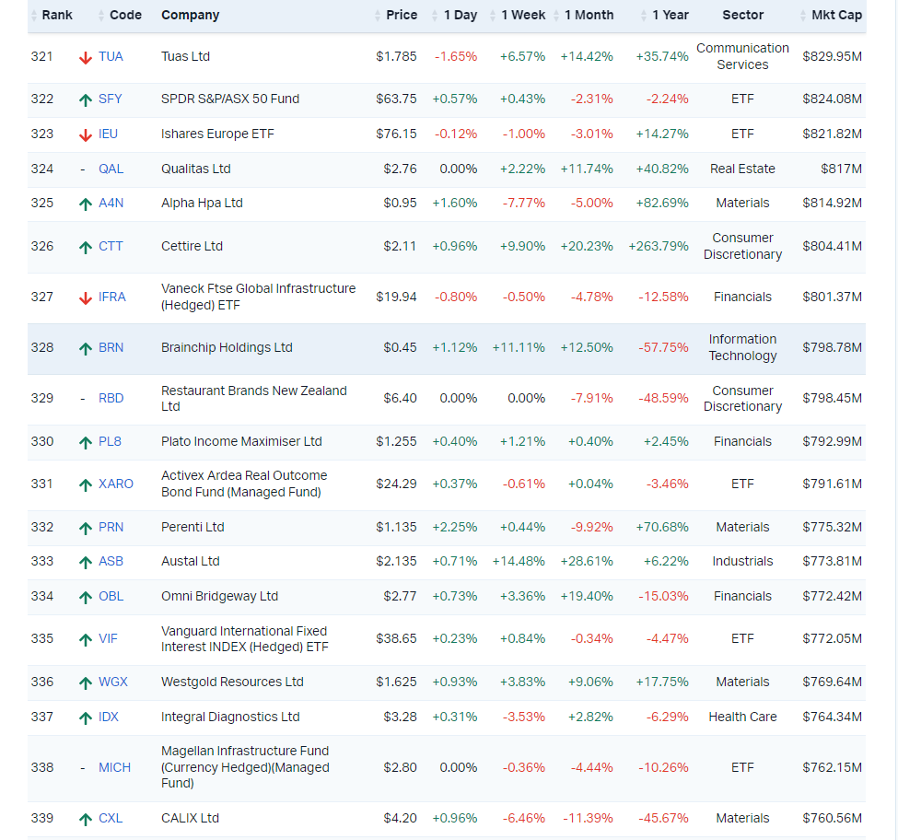Viewport: 898px width, 840px height.
Task: Click the red down arrow beside IEU
Action: point(85,134)
